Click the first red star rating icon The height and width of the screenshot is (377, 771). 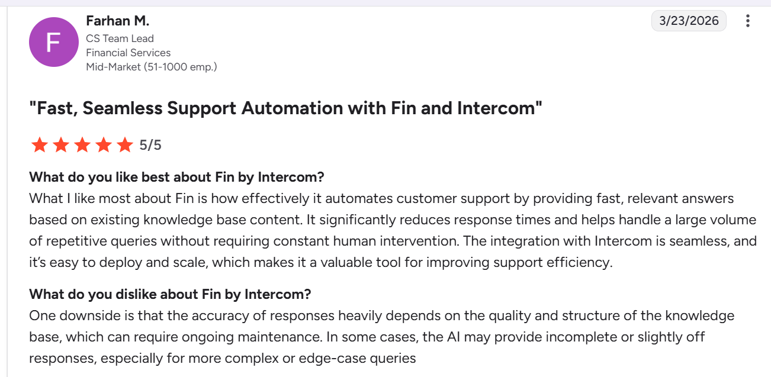coord(40,144)
